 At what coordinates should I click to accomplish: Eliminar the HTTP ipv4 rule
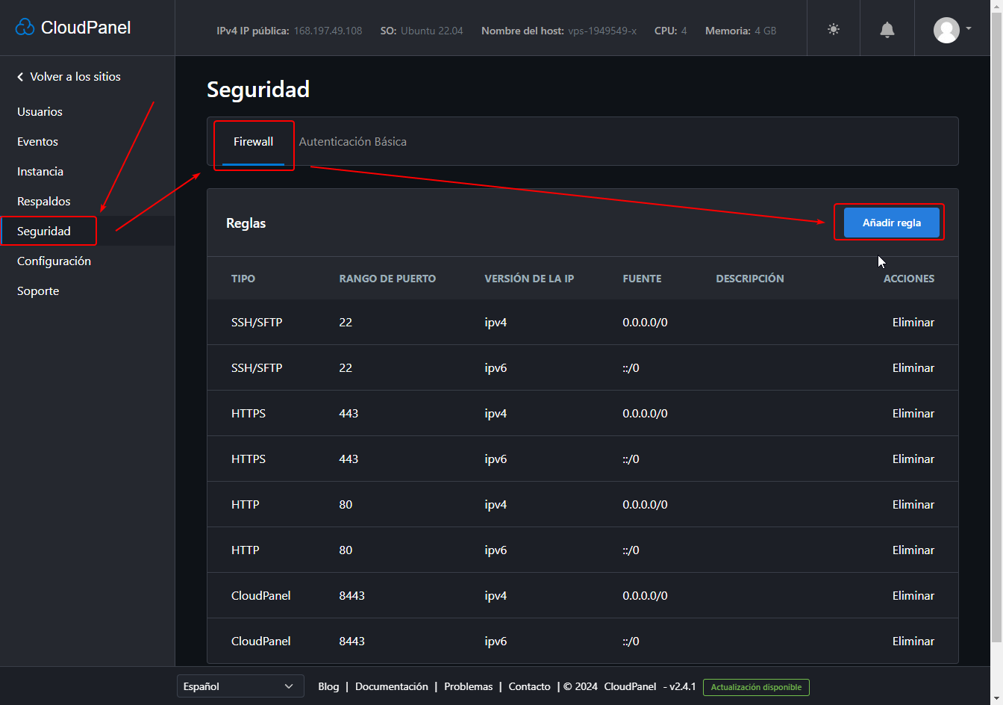(x=913, y=505)
